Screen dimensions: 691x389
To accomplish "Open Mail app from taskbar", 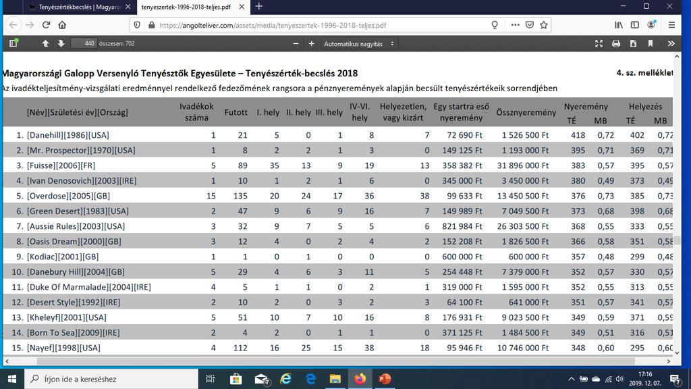I will coord(262,379).
